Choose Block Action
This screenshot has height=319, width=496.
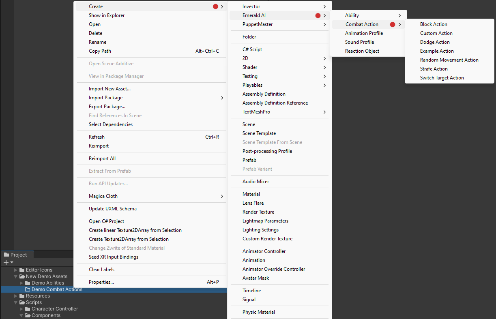(x=449, y=24)
